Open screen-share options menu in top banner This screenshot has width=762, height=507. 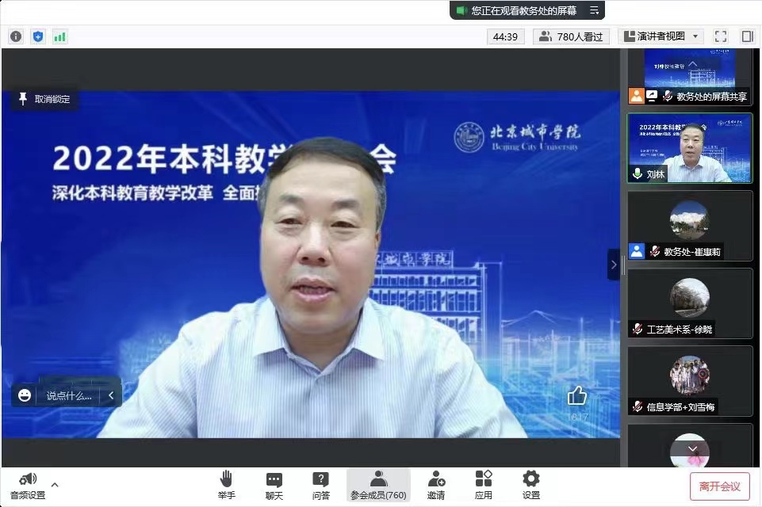pyautogui.click(x=594, y=10)
